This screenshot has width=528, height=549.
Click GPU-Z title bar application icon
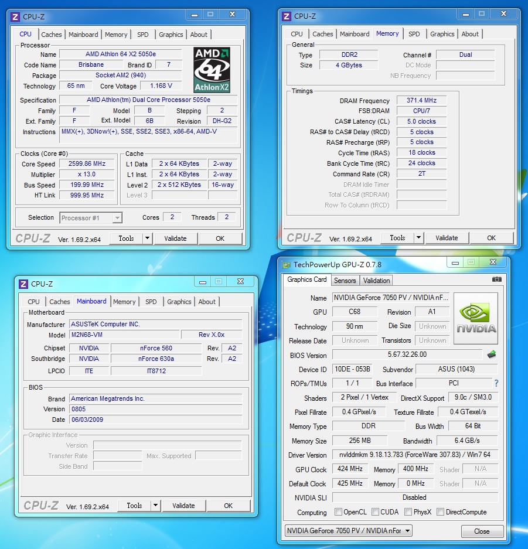(x=287, y=265)
